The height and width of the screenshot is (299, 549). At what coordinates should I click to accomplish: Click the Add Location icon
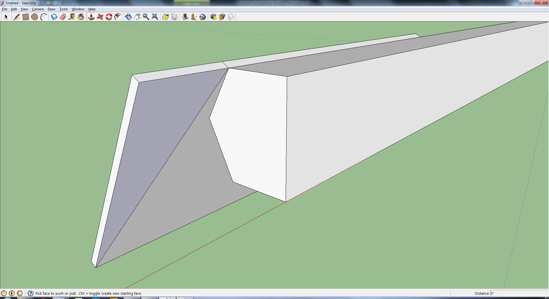click(166, 17)
